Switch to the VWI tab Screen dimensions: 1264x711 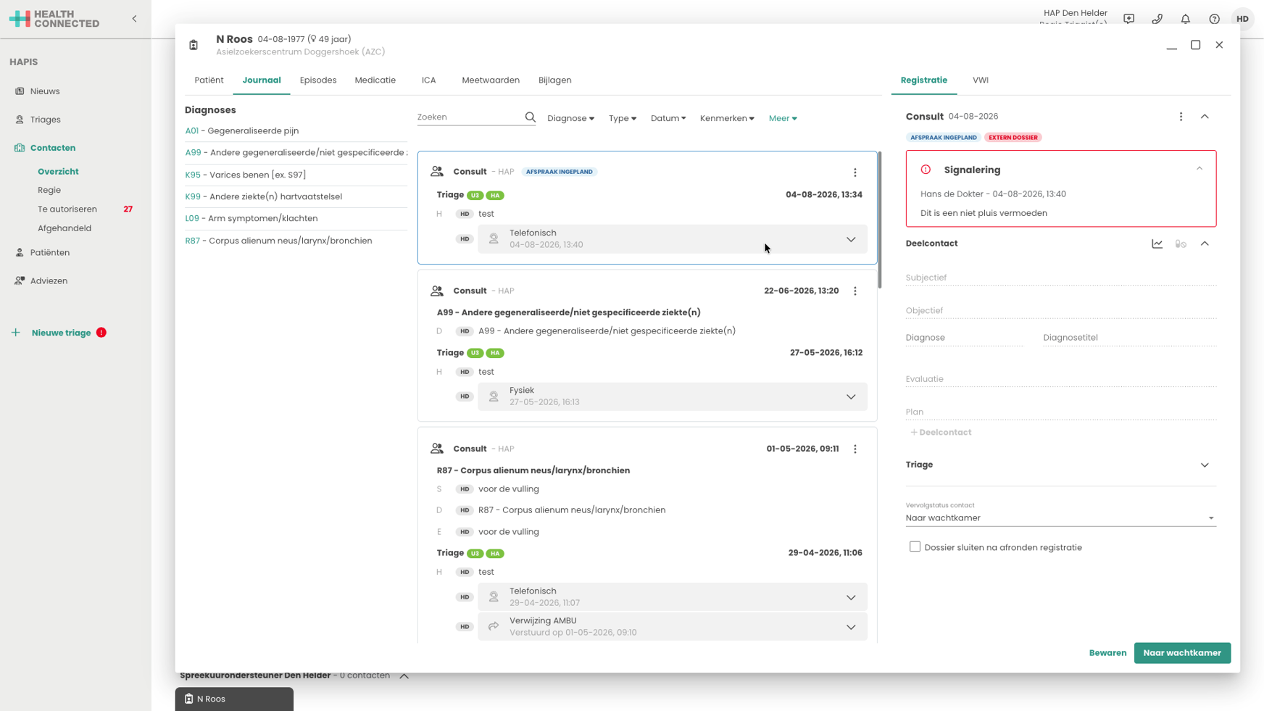pos(981,80)
